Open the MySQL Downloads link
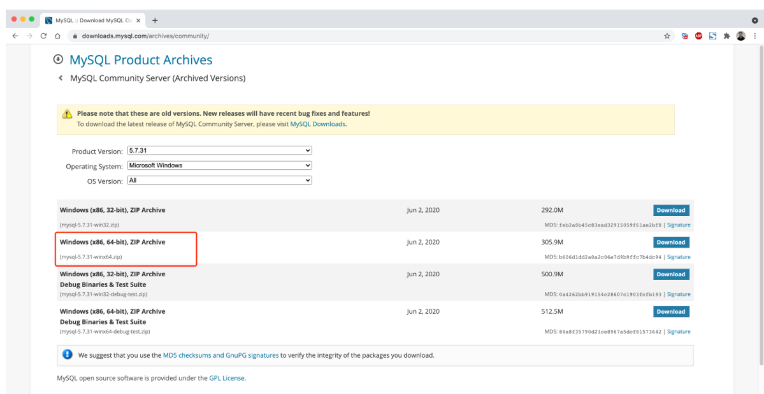 point(317,124)
